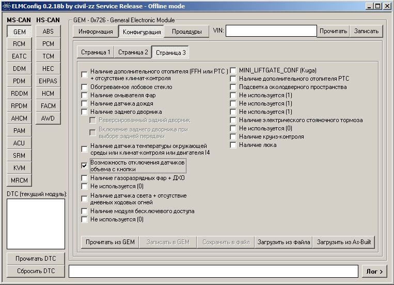
Task: Enable Наличие датчика дождя checkbox
Action: (x=85, y=104)
